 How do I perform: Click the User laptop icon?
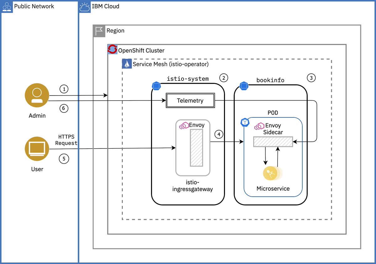pos(37,149)
